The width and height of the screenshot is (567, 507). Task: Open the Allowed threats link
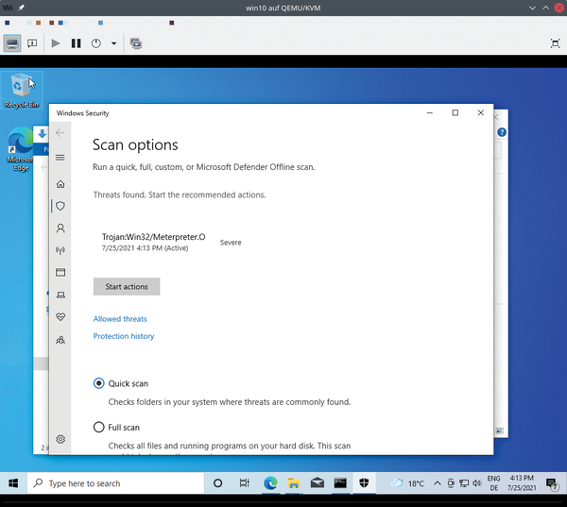click(120, 319)
